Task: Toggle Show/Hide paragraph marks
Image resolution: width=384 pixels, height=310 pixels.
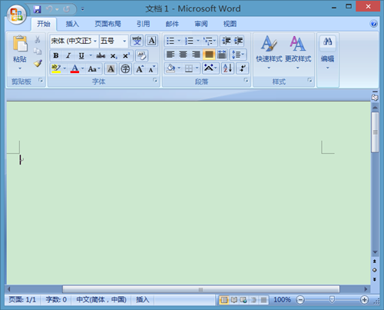Action: pyautogui.click(x=242, y=68)
